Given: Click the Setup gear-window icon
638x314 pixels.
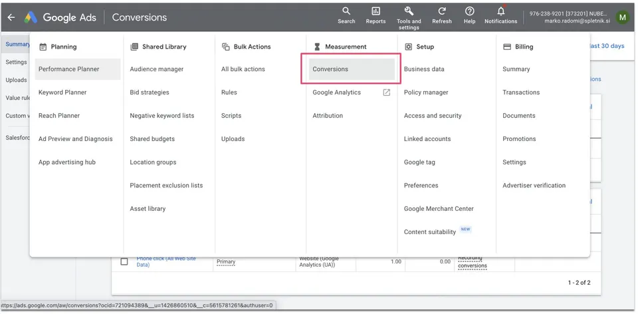Looking at the screenshot, I should [x=409, y=47].
